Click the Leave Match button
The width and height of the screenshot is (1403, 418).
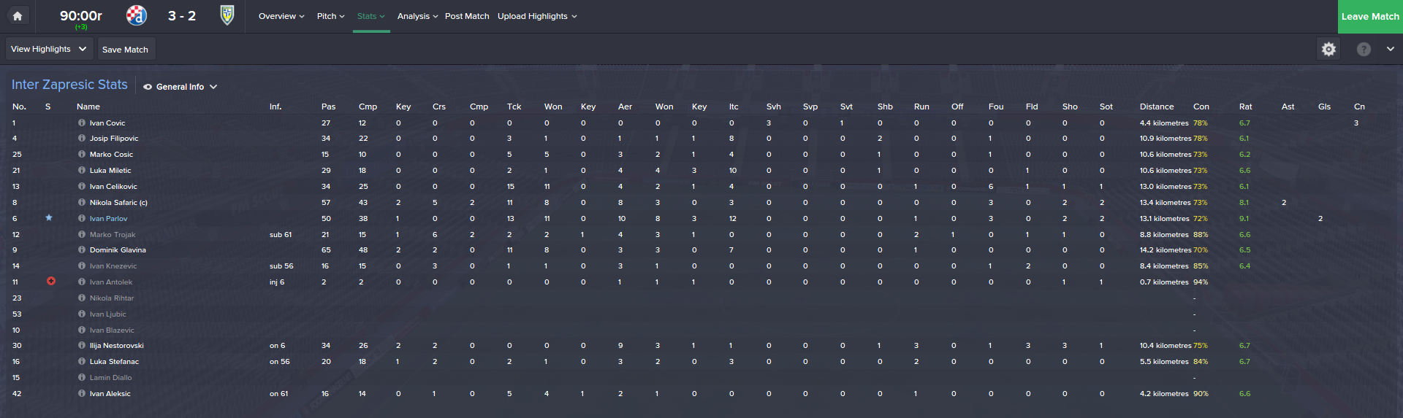coord(1369,16)
